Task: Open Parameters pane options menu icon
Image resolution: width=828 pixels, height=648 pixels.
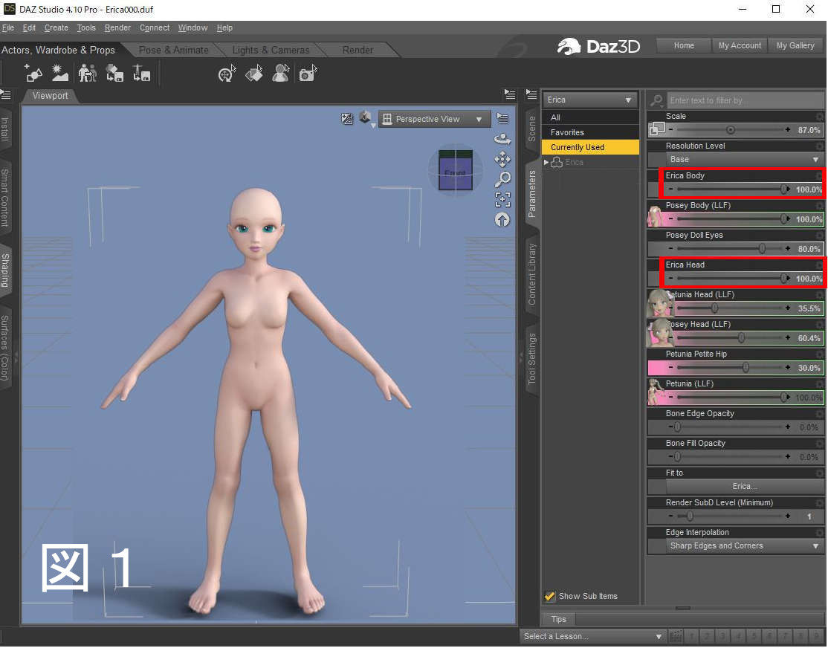Action: tap(531, 94)
